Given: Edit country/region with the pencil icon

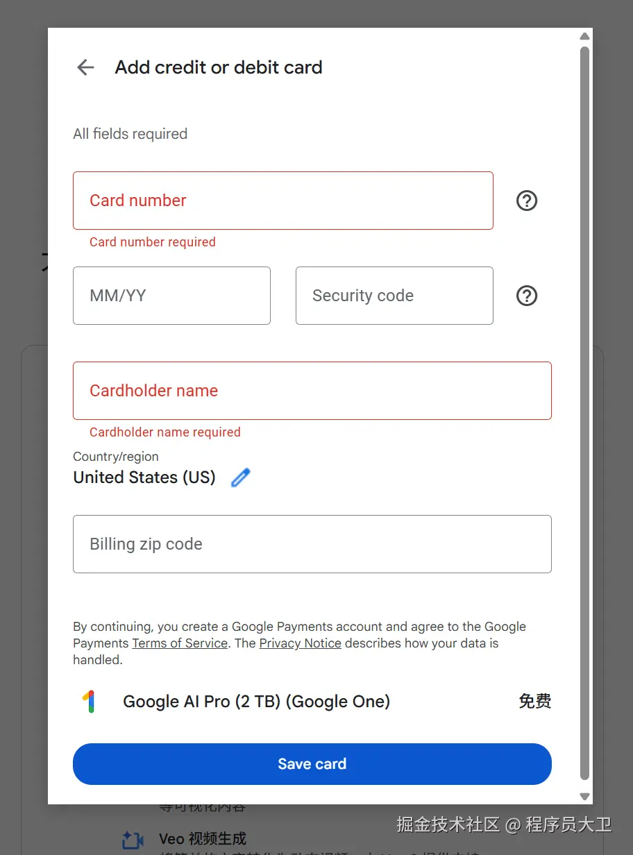Looking at the screenshot, I should pyautogui.click(x=240, y=477).
